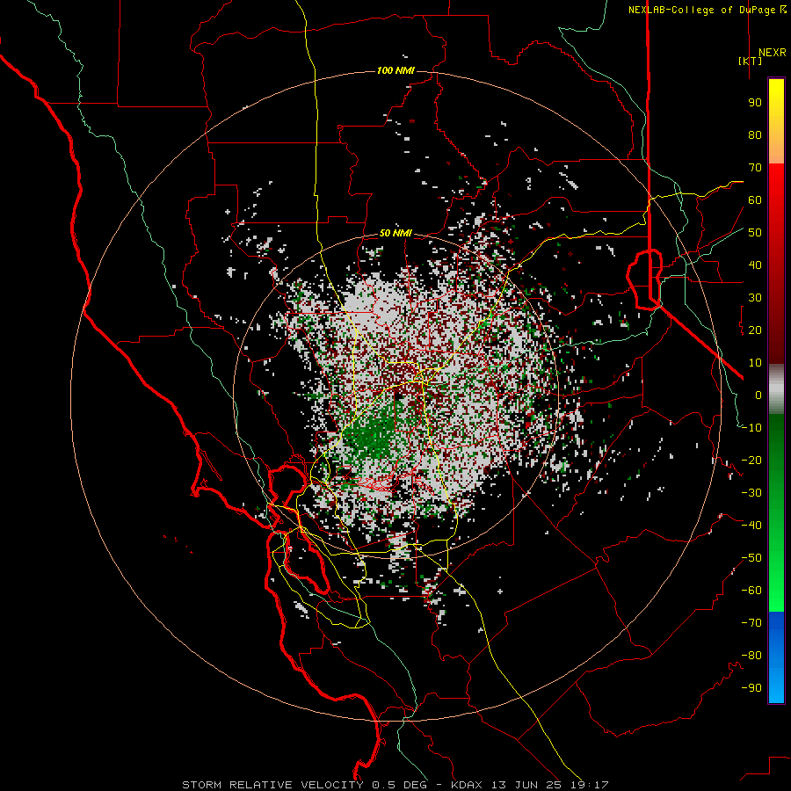This screenshot has width=791, height=791.
Task: Click the gray zero-velocity segment of color bar
Action: point(776,389)
